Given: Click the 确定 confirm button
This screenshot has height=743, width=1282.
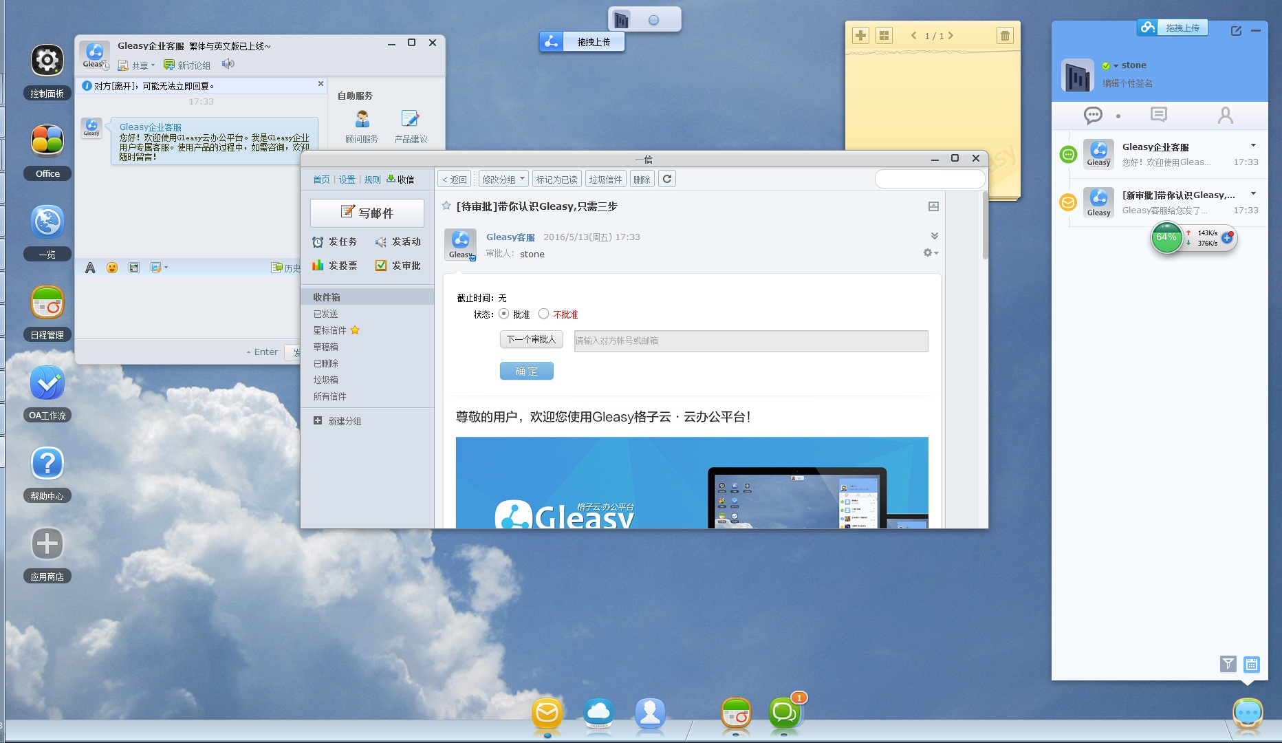Looking at the screenshot, I should [x=526, y=371].
